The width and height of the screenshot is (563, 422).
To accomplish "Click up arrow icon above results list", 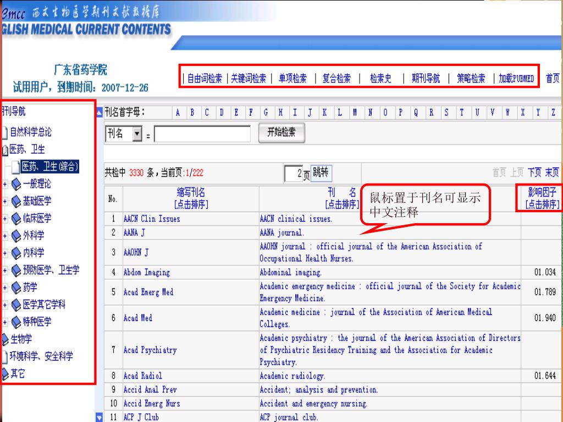I will coord(100,113).
